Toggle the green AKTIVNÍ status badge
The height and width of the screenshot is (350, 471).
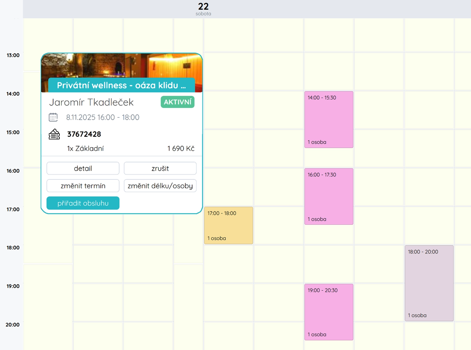(x=177, y=102)
